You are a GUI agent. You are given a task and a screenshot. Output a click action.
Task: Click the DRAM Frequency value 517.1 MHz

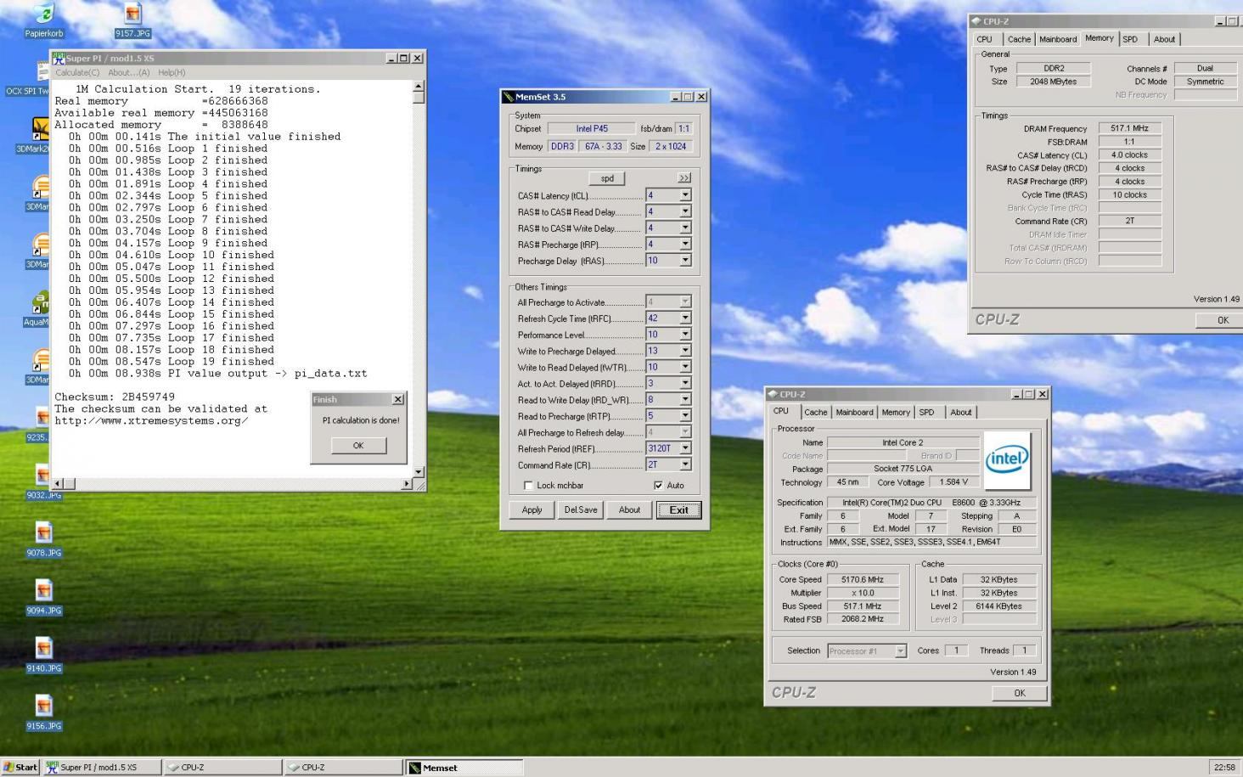(1129, 128)
